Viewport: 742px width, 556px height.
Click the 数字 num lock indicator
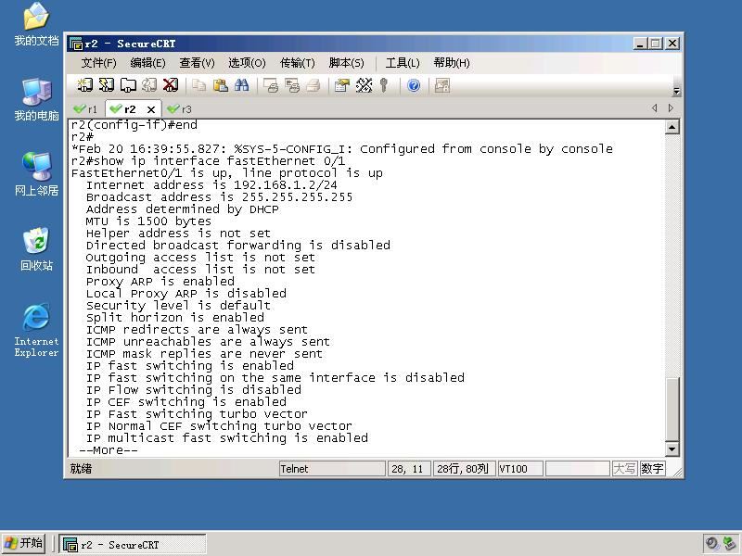pos(653,469)
